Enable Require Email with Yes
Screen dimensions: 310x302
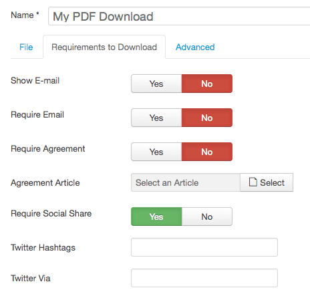coord(156,118)
